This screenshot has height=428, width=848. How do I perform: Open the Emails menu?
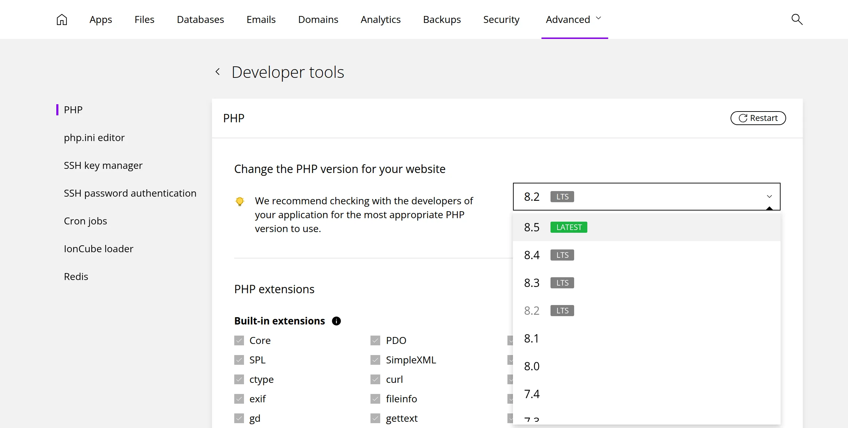click(261, 19)
